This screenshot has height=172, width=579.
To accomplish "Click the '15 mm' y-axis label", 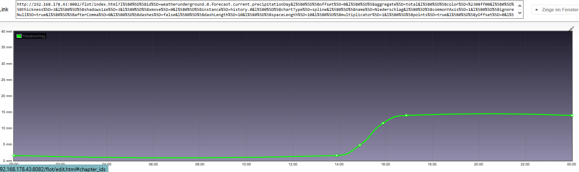I will [x=6, y=112].
